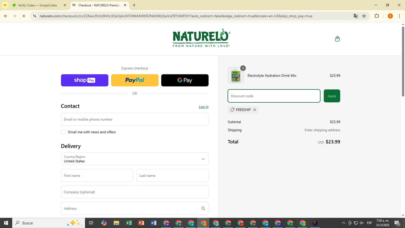Screen dimensions: 405x228
Task: Open File Explorer from the taskbar
Action: point(116,223)
